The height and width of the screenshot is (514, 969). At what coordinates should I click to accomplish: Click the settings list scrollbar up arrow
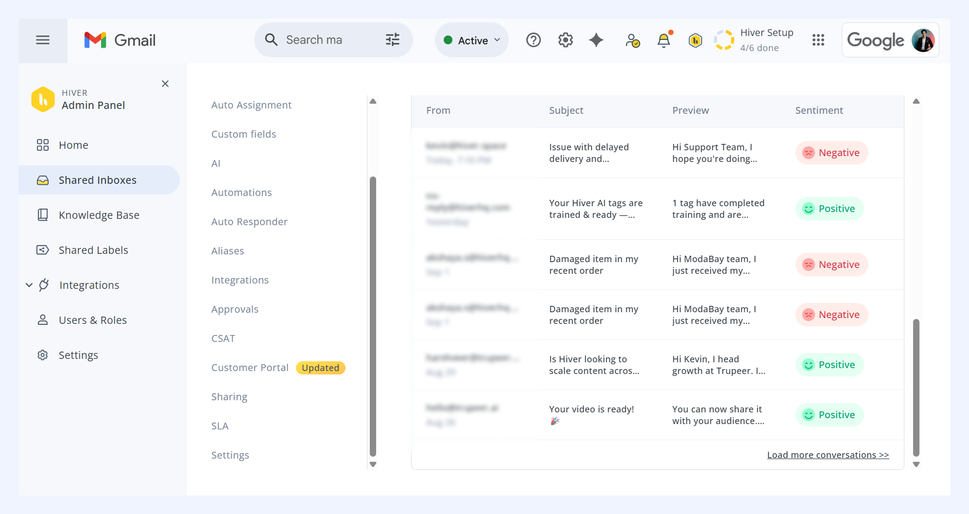[x=373, y=101]
